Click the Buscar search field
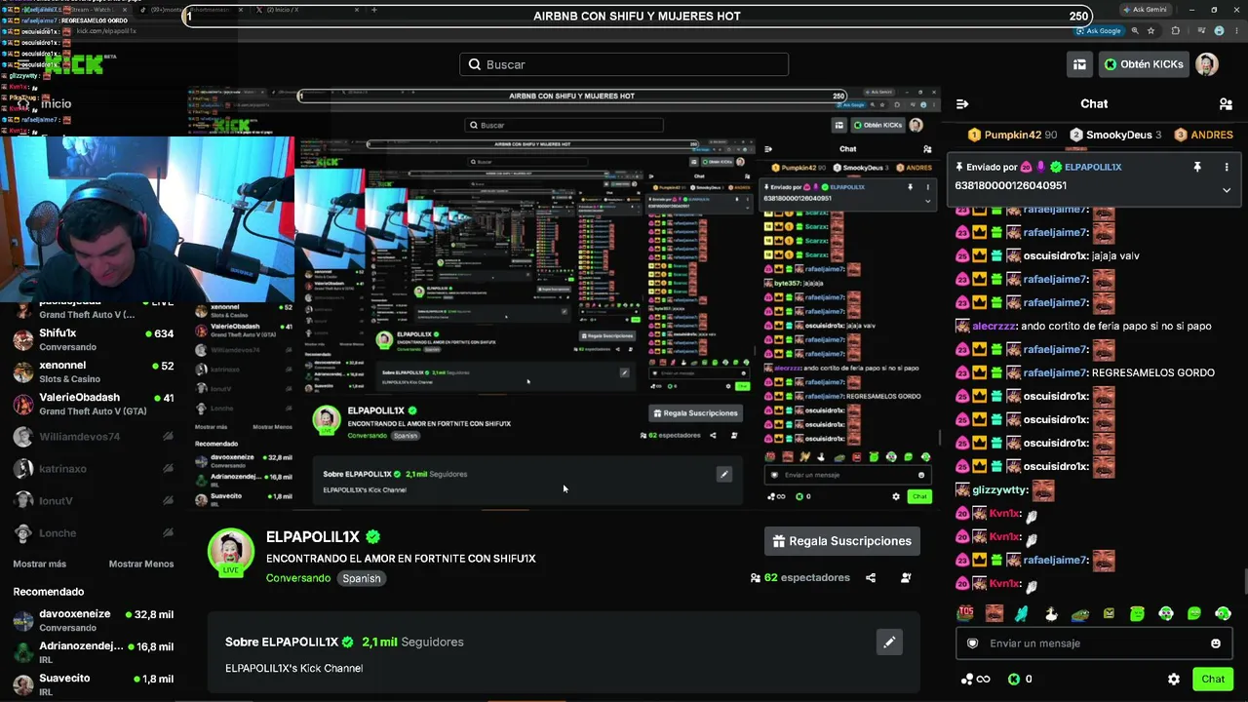 624,64
